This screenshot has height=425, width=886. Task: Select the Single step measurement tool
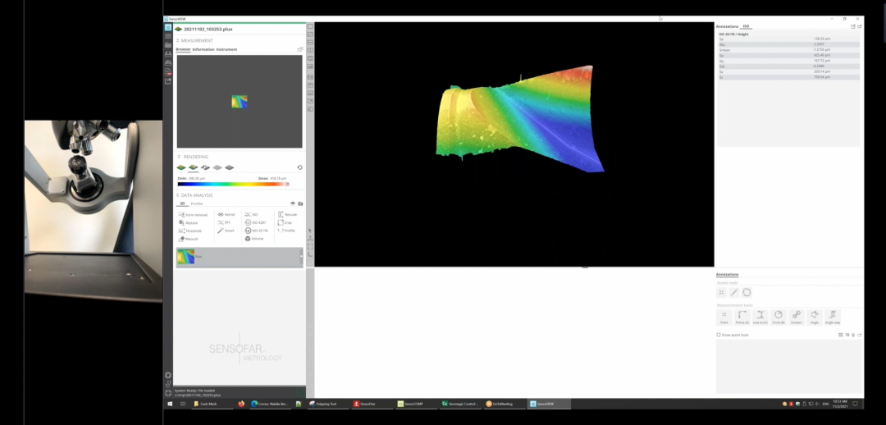(833, 317)
